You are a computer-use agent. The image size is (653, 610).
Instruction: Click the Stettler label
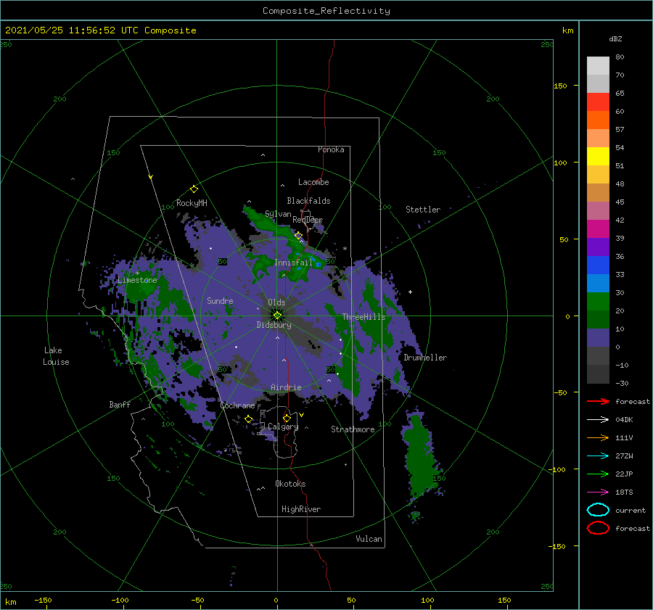(423, 210)
